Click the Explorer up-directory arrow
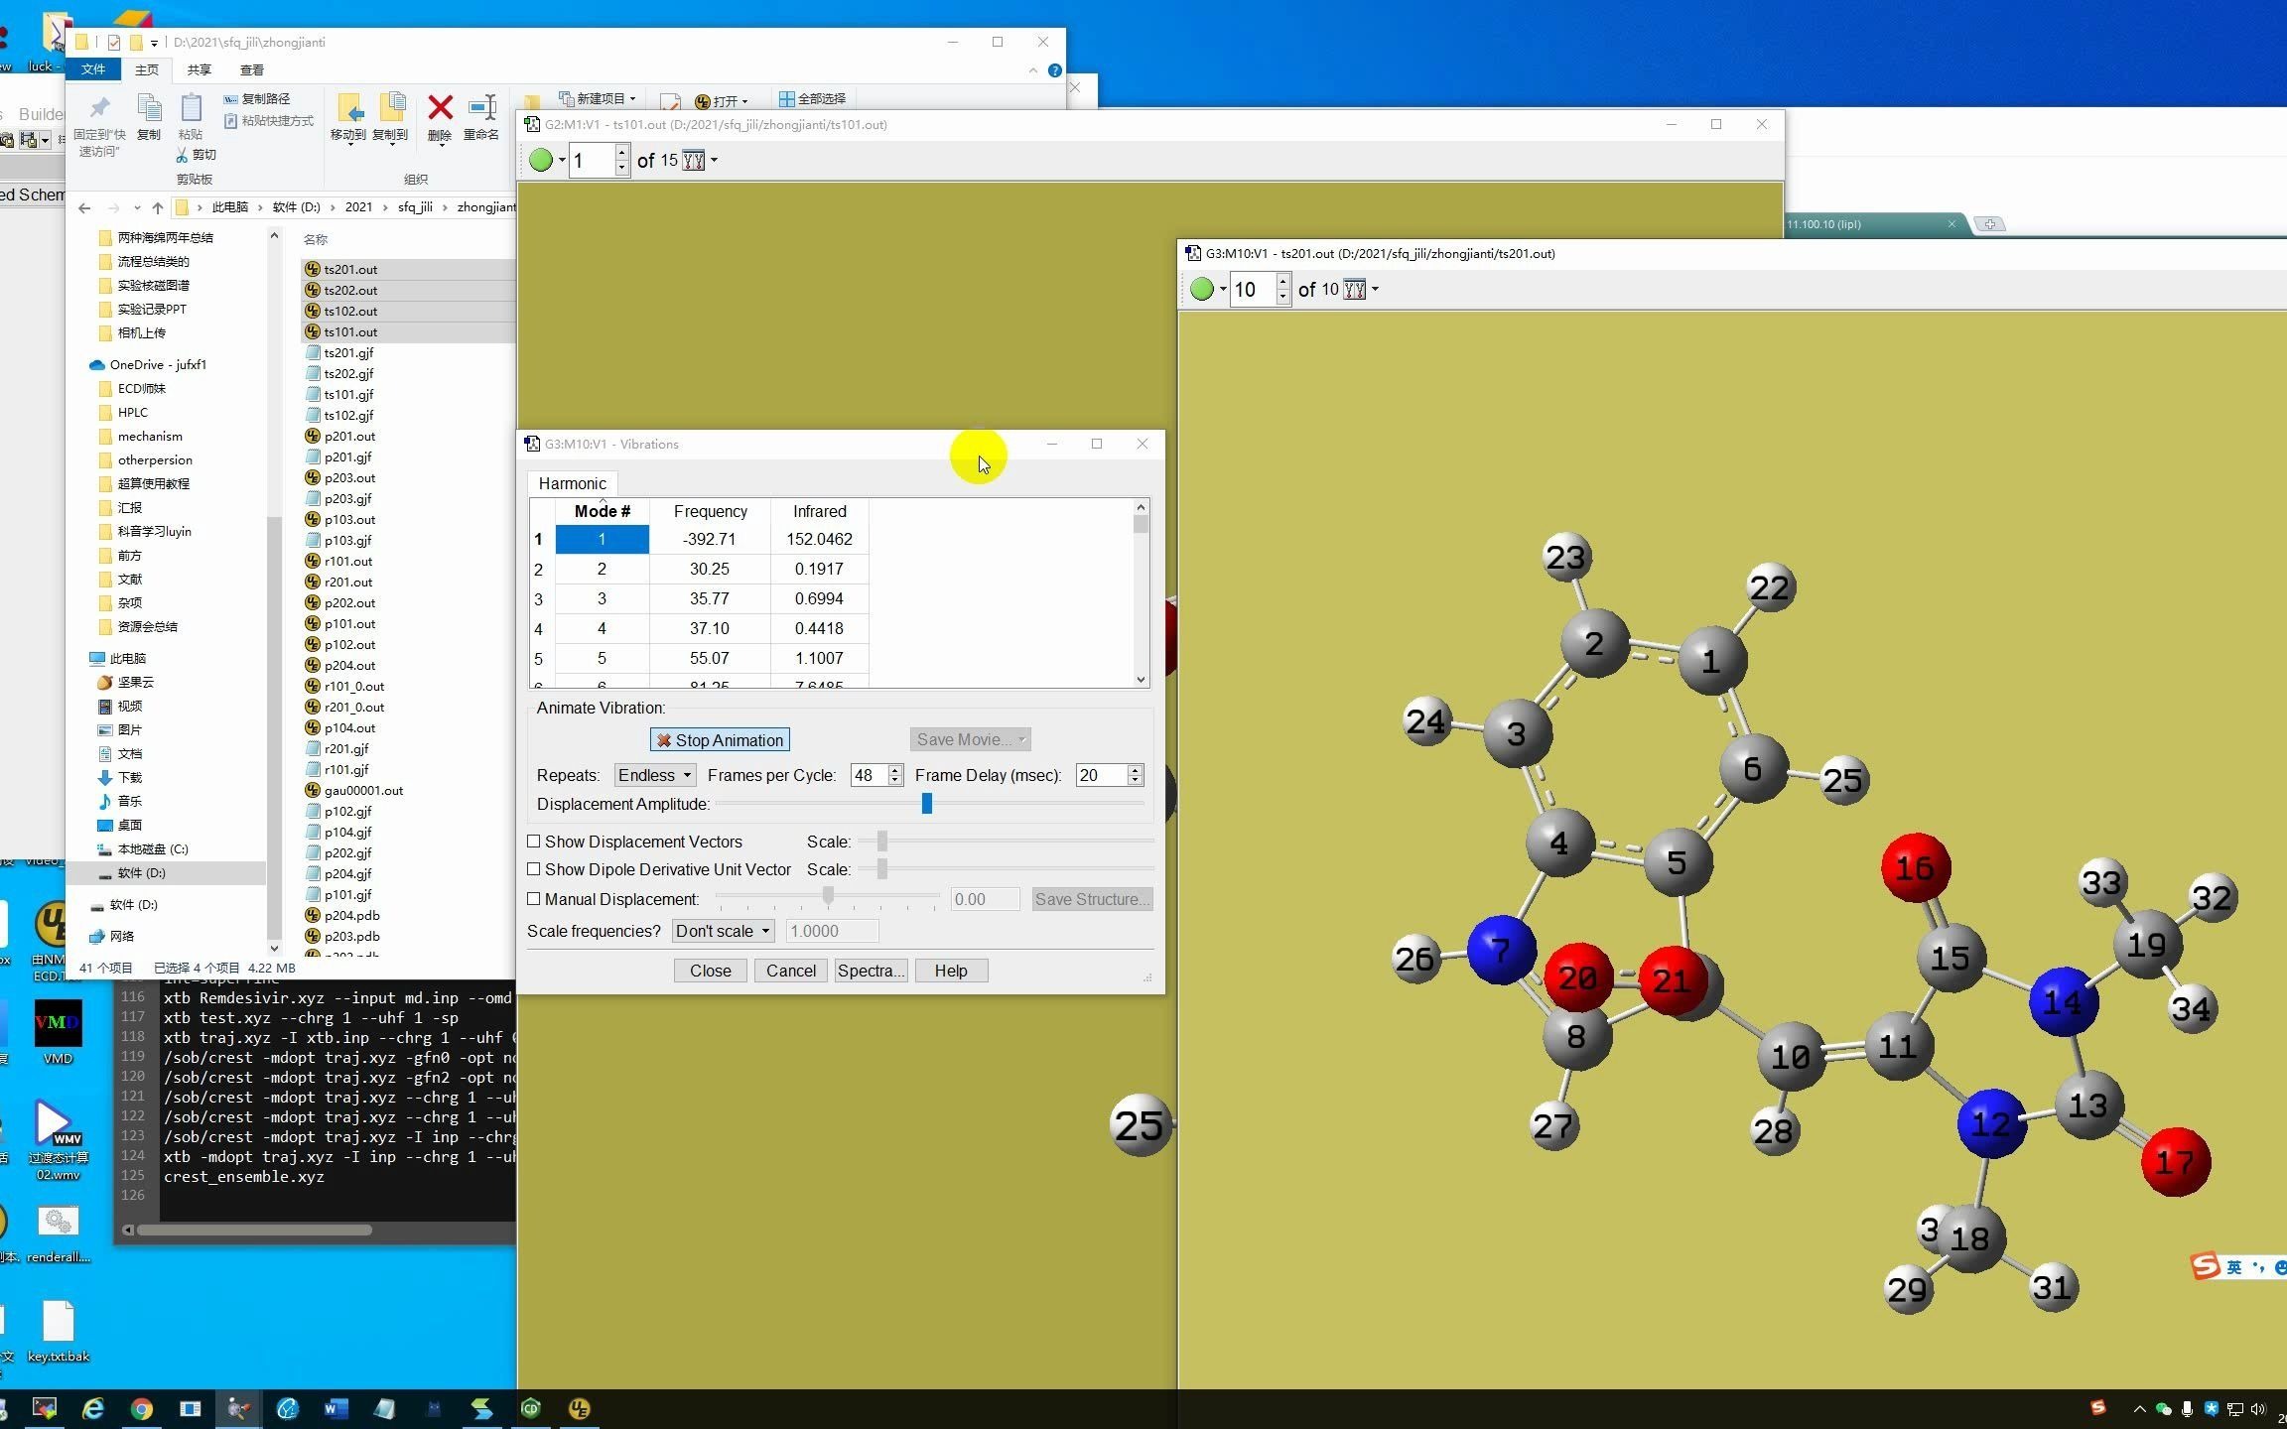This screenshot has height=1429, width=2287. (157, 207)
